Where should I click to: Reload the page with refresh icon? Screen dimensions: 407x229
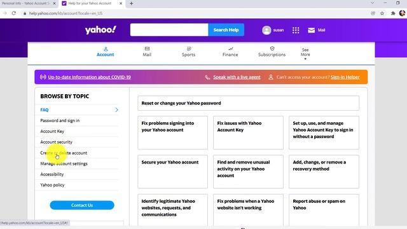click(14, 13)
